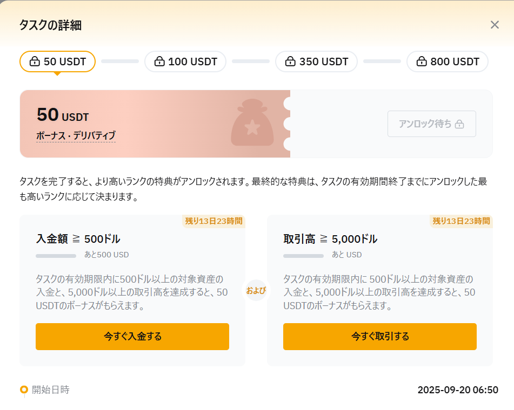
Task: Click the lock icon beside 100 USDT
Action: pos(159,61)
